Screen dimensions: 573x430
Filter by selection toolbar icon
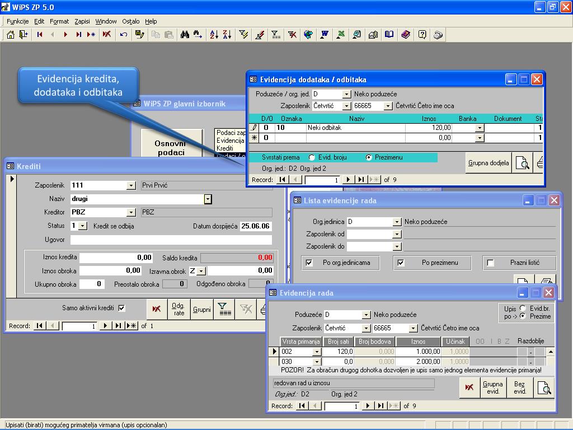[x=243, y=35]
